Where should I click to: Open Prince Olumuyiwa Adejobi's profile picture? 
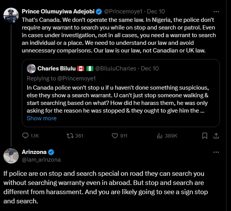coord(11,15)
